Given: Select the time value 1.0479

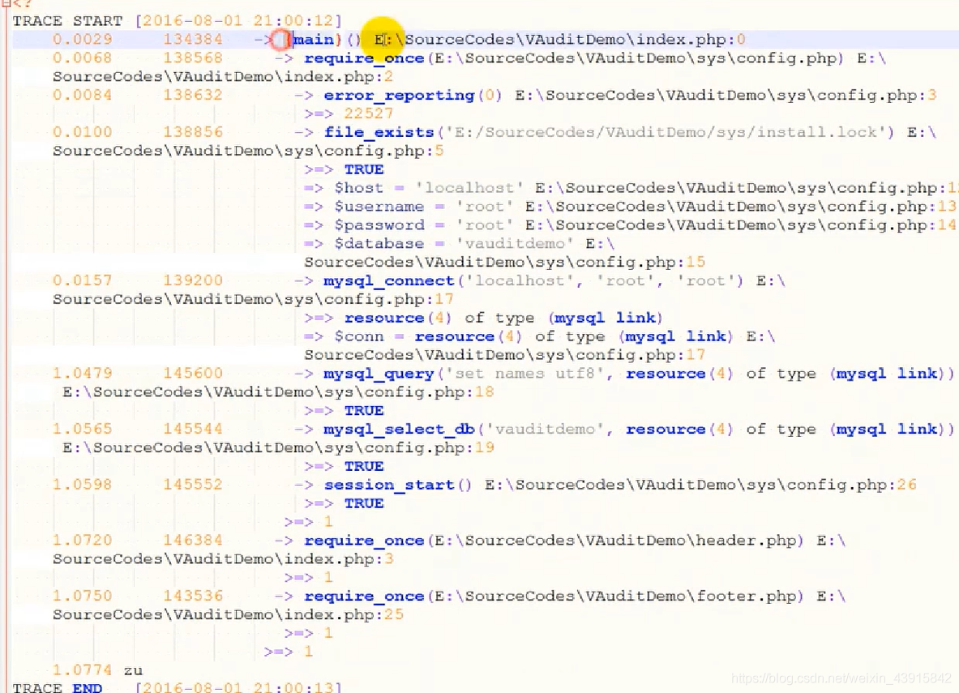Looking at the screenshot, I should tap(83, 374).
